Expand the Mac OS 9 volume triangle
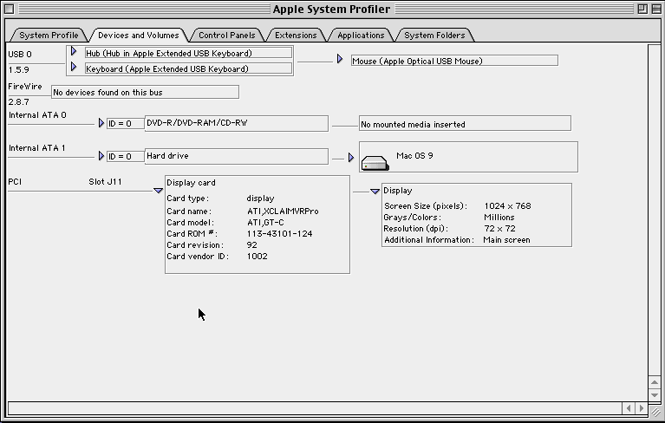 pos(351,158)
